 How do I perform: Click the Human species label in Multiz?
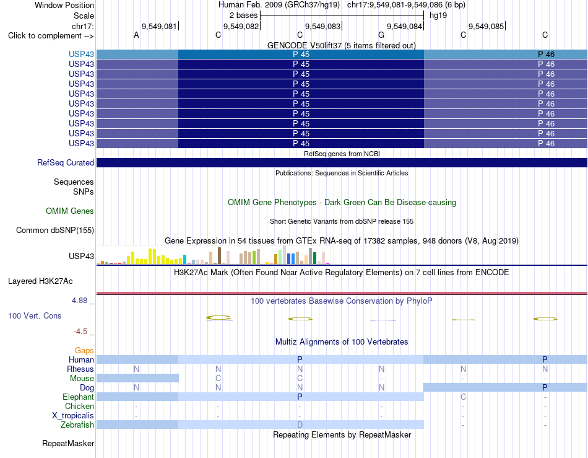point(81,359)
